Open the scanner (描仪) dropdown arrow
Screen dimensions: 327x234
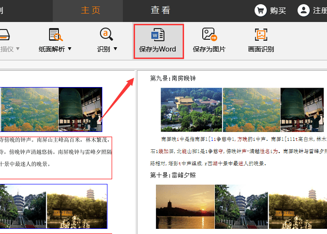(x=18, y=49)
